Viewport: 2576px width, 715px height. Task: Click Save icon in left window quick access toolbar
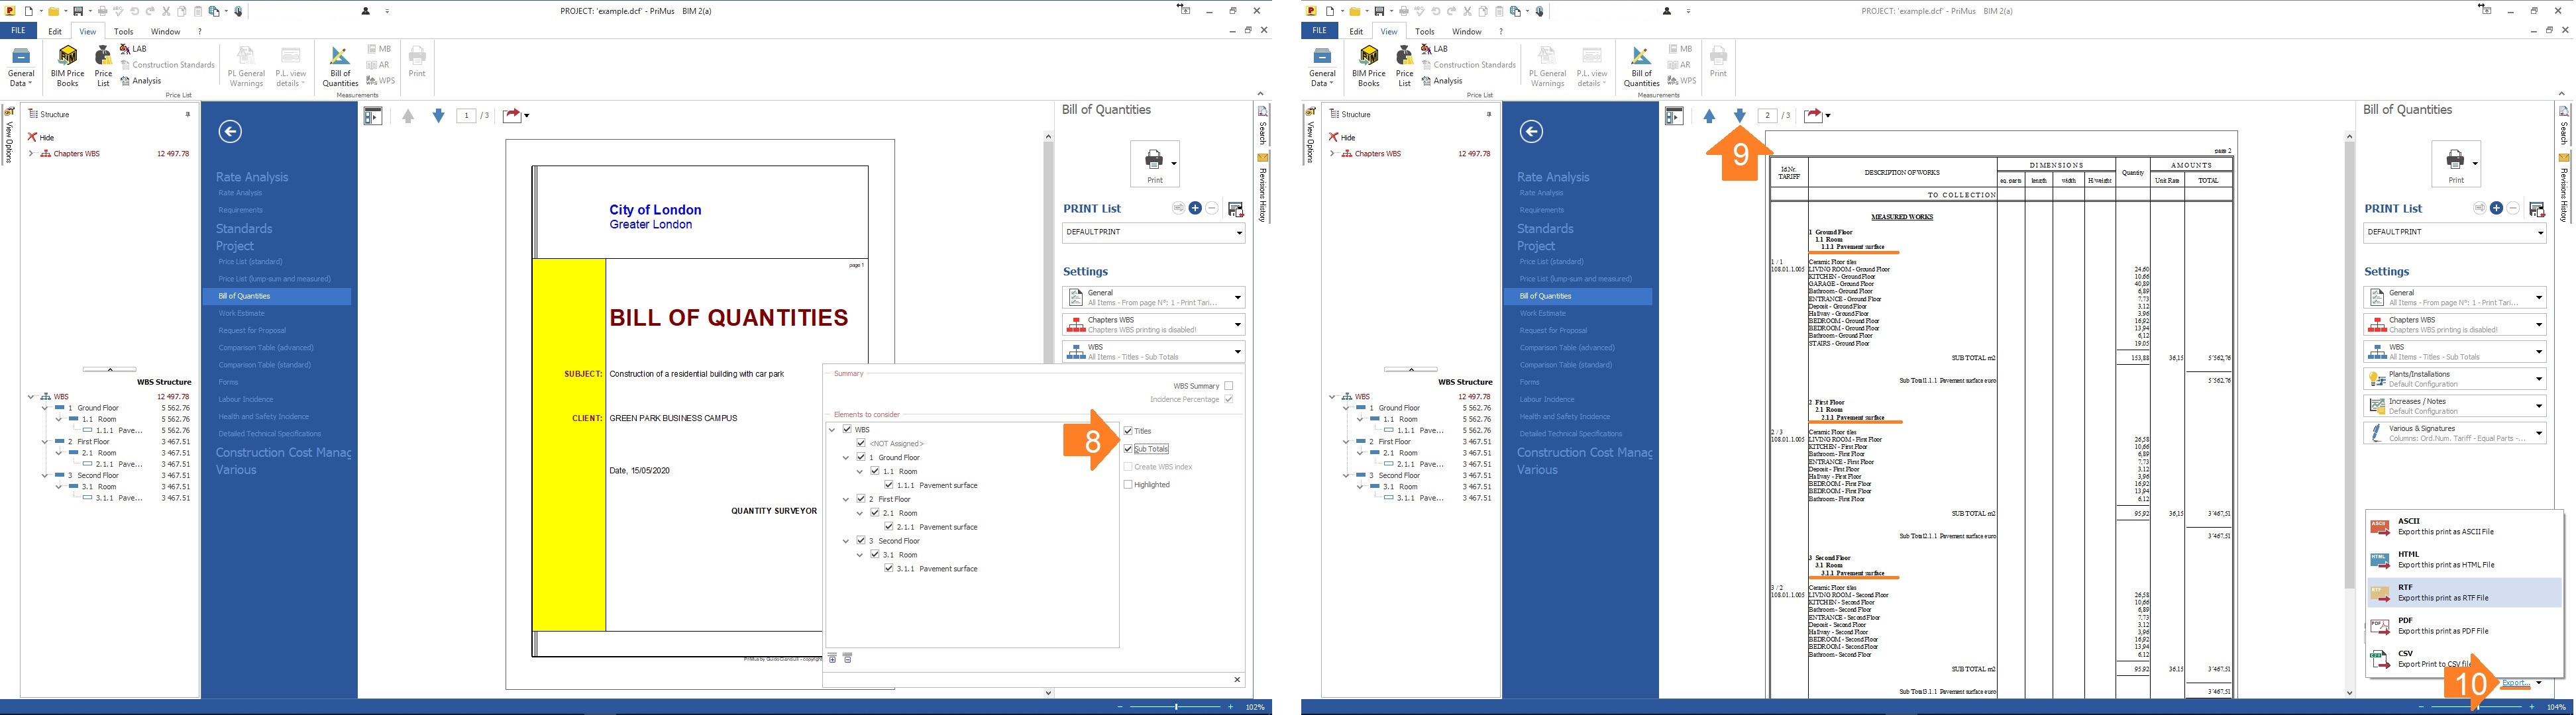[x=78, y=11]
